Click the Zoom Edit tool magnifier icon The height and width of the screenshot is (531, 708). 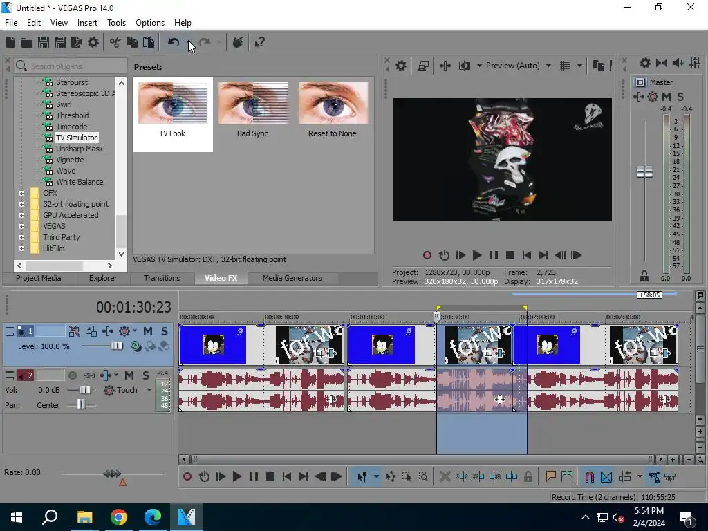click(x=423, y=476)
